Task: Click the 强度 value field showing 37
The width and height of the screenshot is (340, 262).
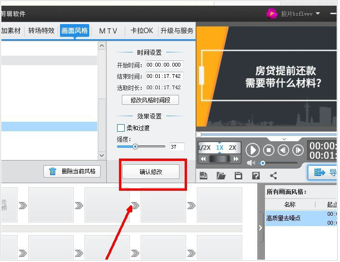Action: pyautogui.click(x=177, y=147)
